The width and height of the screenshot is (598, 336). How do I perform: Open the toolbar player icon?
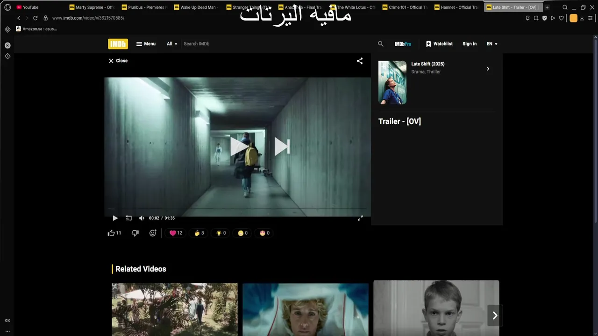pos(553,18)
